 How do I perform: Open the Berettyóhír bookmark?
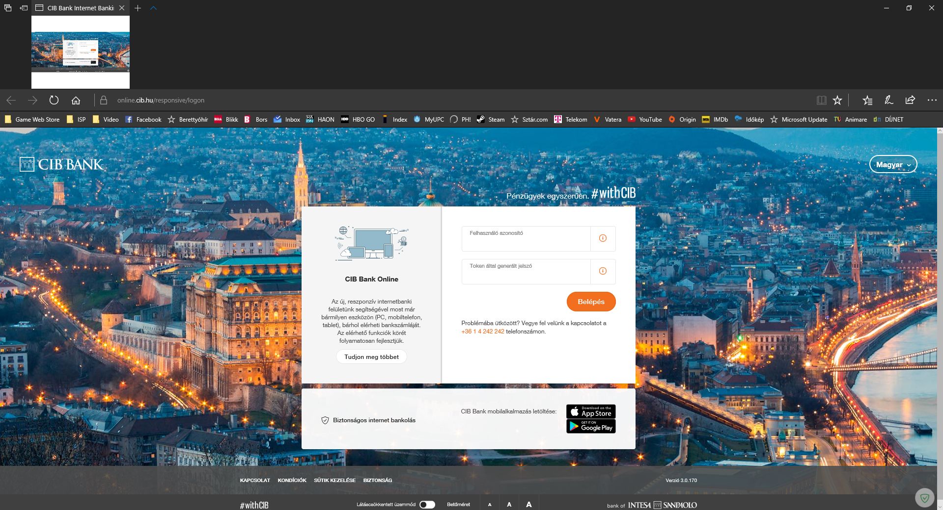pos(188,119)
